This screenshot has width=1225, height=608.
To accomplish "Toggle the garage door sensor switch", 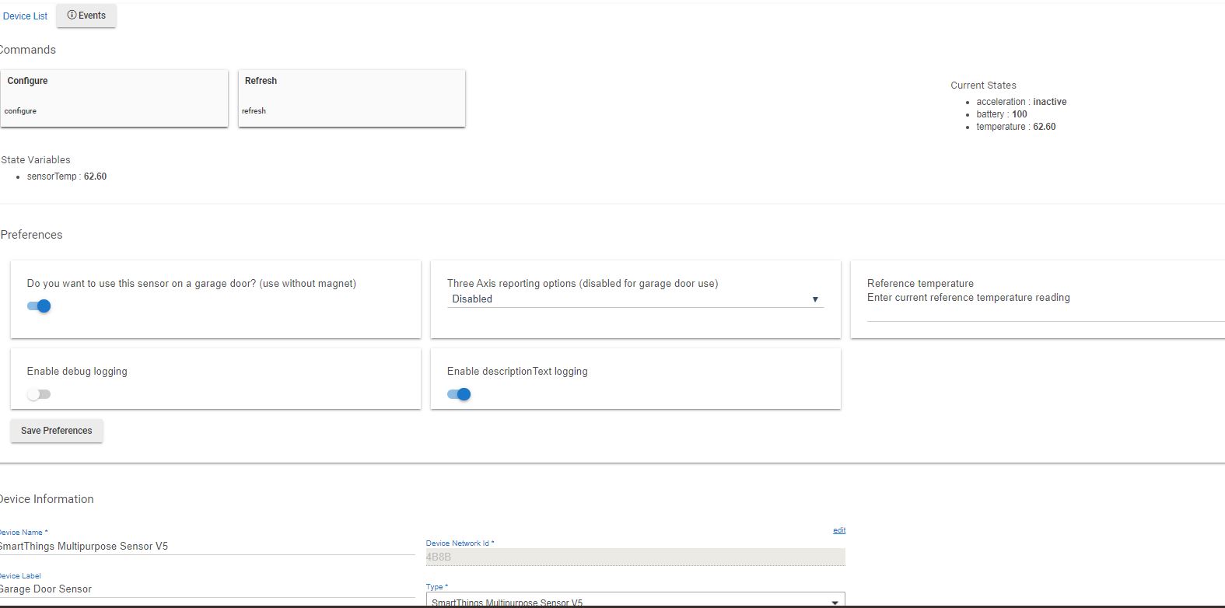I will coord(39,306).
